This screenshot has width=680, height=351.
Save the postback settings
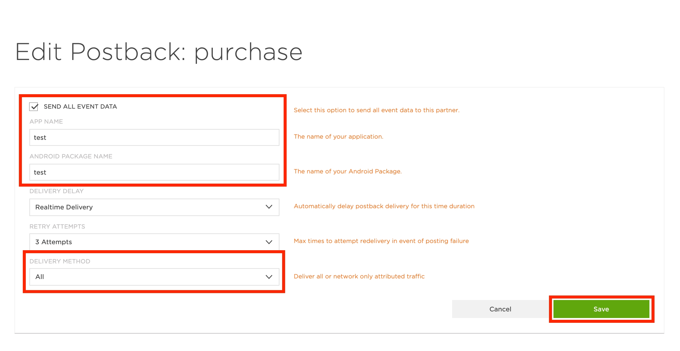[x=601, y=309]
